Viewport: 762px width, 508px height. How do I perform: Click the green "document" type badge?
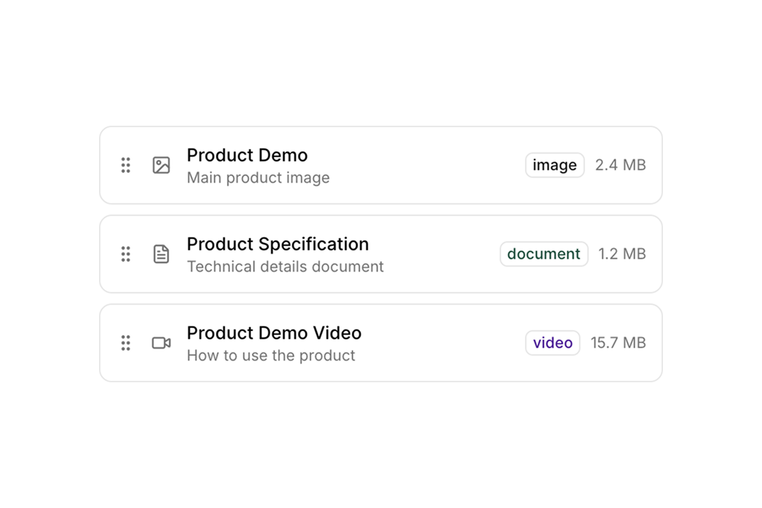click(544, 254)
